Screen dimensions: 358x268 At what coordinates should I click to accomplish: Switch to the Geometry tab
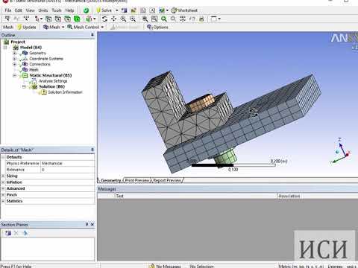pos(110,180)
